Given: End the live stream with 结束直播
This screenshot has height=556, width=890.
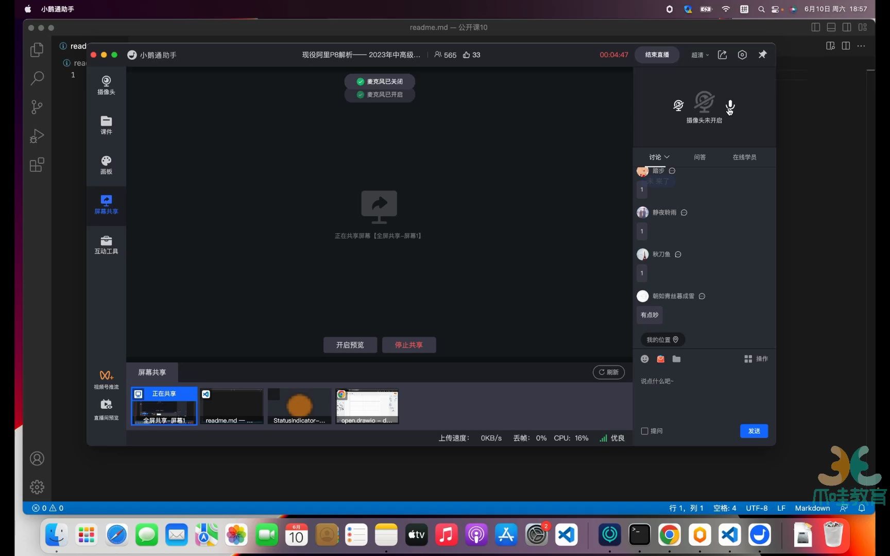Looking at the screenshot, I should [657, 55].
